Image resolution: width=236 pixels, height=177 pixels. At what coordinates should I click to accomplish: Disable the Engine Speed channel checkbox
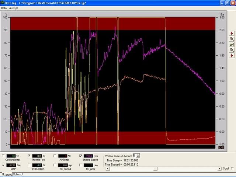point(81,156)
